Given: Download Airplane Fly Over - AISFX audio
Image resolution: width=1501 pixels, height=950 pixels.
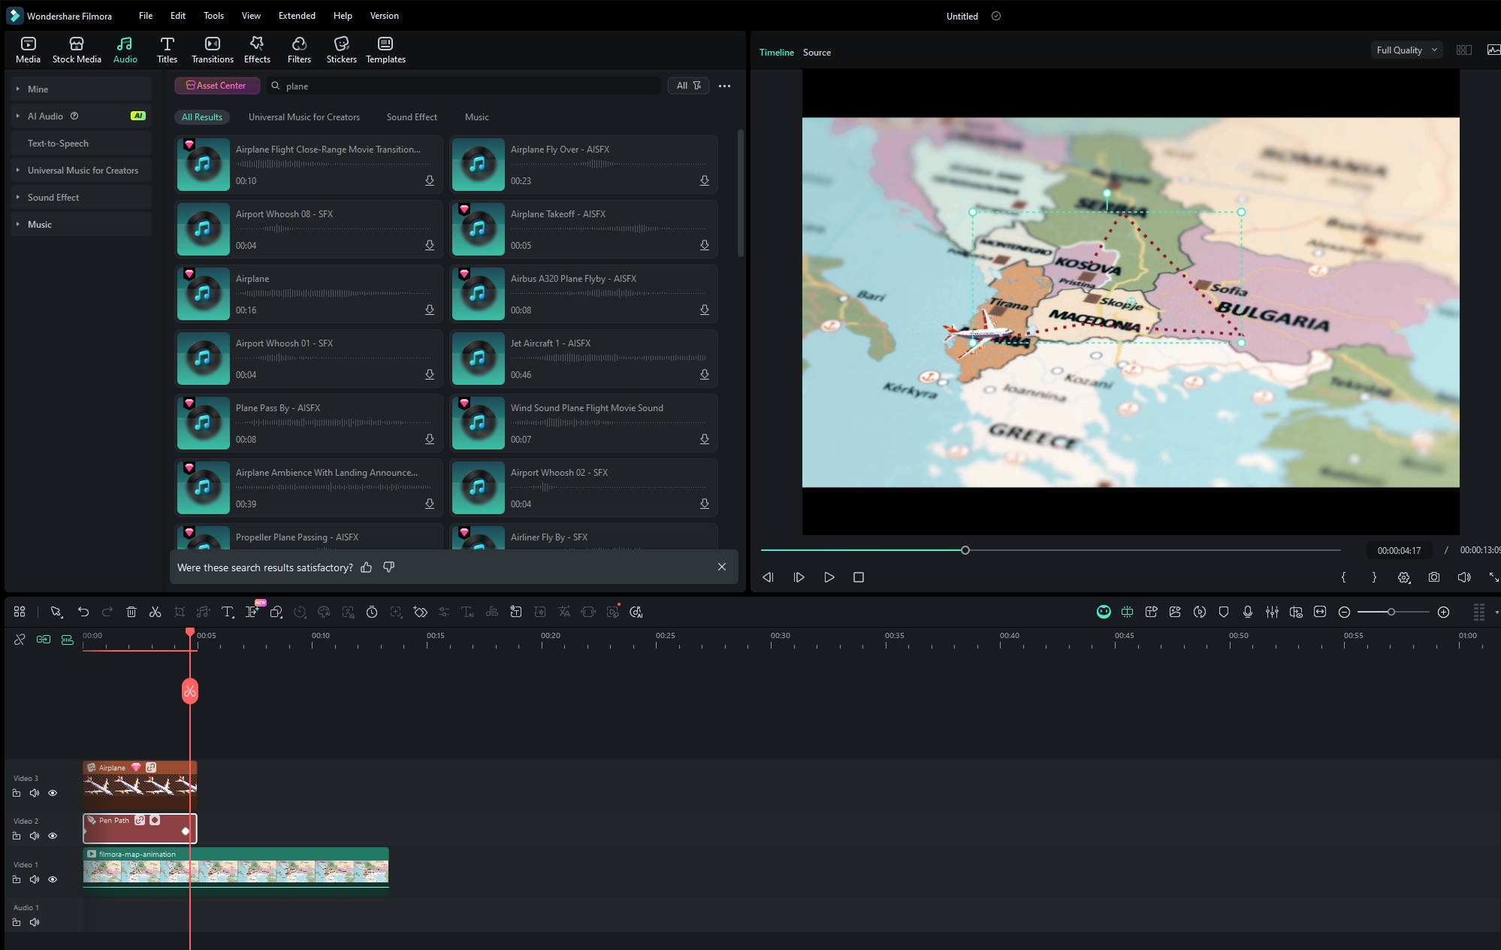Looking at the screenshot, I should [x=704, y=180].
